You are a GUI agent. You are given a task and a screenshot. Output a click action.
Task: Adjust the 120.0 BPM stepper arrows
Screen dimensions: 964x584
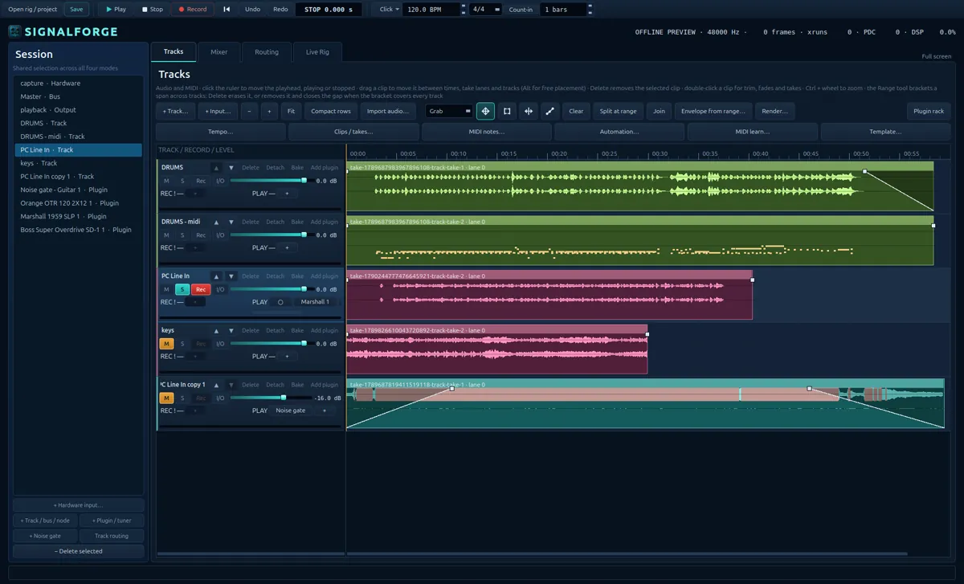coord(464,10)
